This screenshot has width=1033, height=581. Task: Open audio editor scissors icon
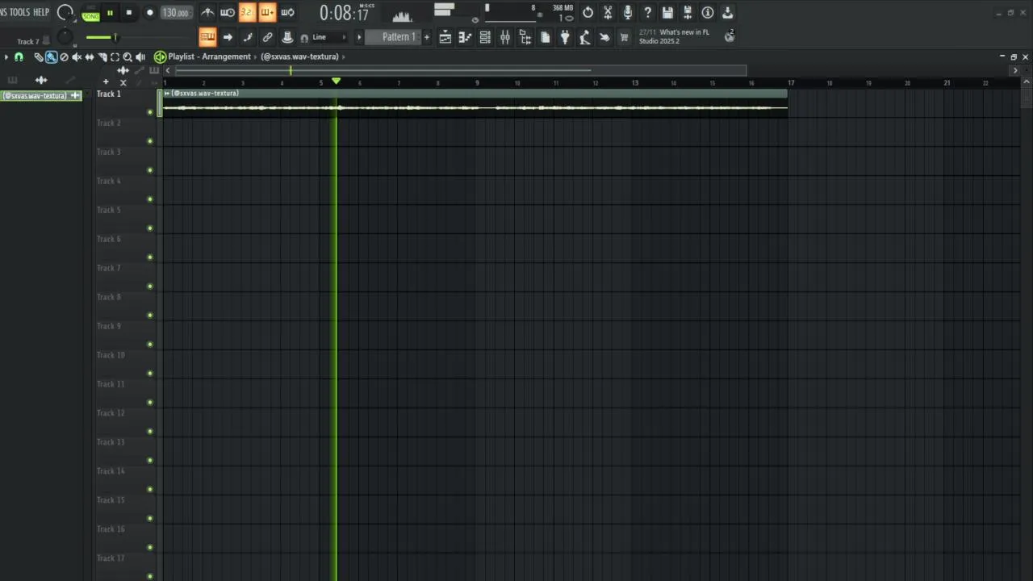(608, 12)
